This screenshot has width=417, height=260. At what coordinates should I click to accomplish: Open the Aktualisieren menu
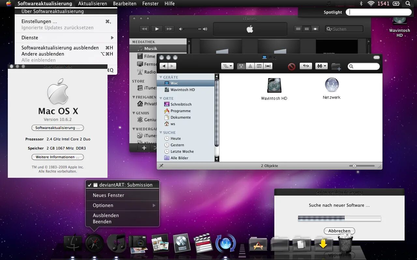93,4
